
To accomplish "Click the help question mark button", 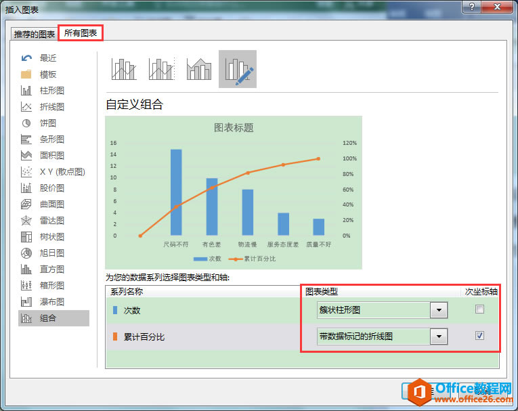I will click(472, 7).
